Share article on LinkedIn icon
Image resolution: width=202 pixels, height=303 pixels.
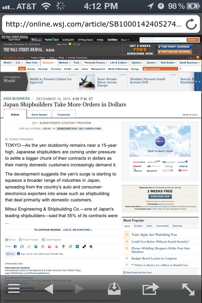(77, 247)
